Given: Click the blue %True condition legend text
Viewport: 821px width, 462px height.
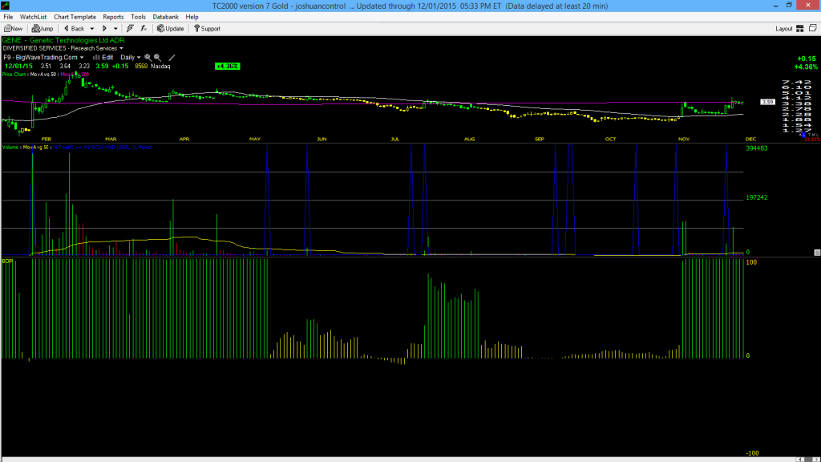Looking at the screenshot, I should pyautogui.click(x=103, y=148).
